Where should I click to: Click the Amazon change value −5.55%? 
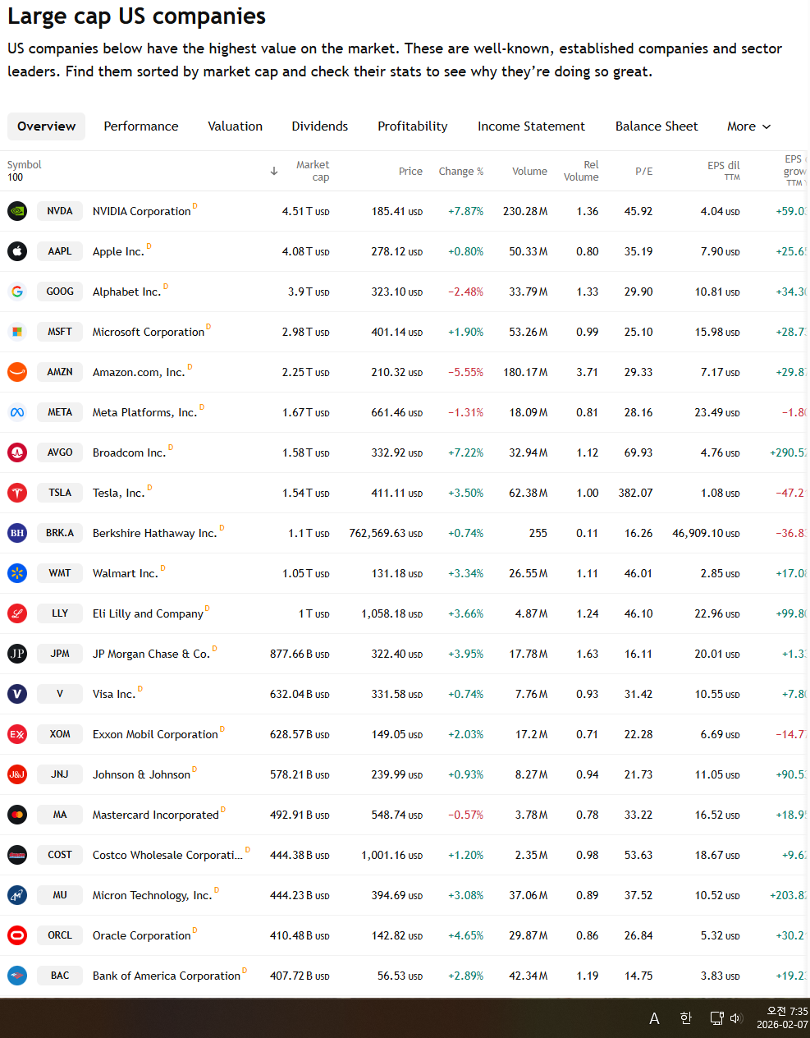pos(465,372)
